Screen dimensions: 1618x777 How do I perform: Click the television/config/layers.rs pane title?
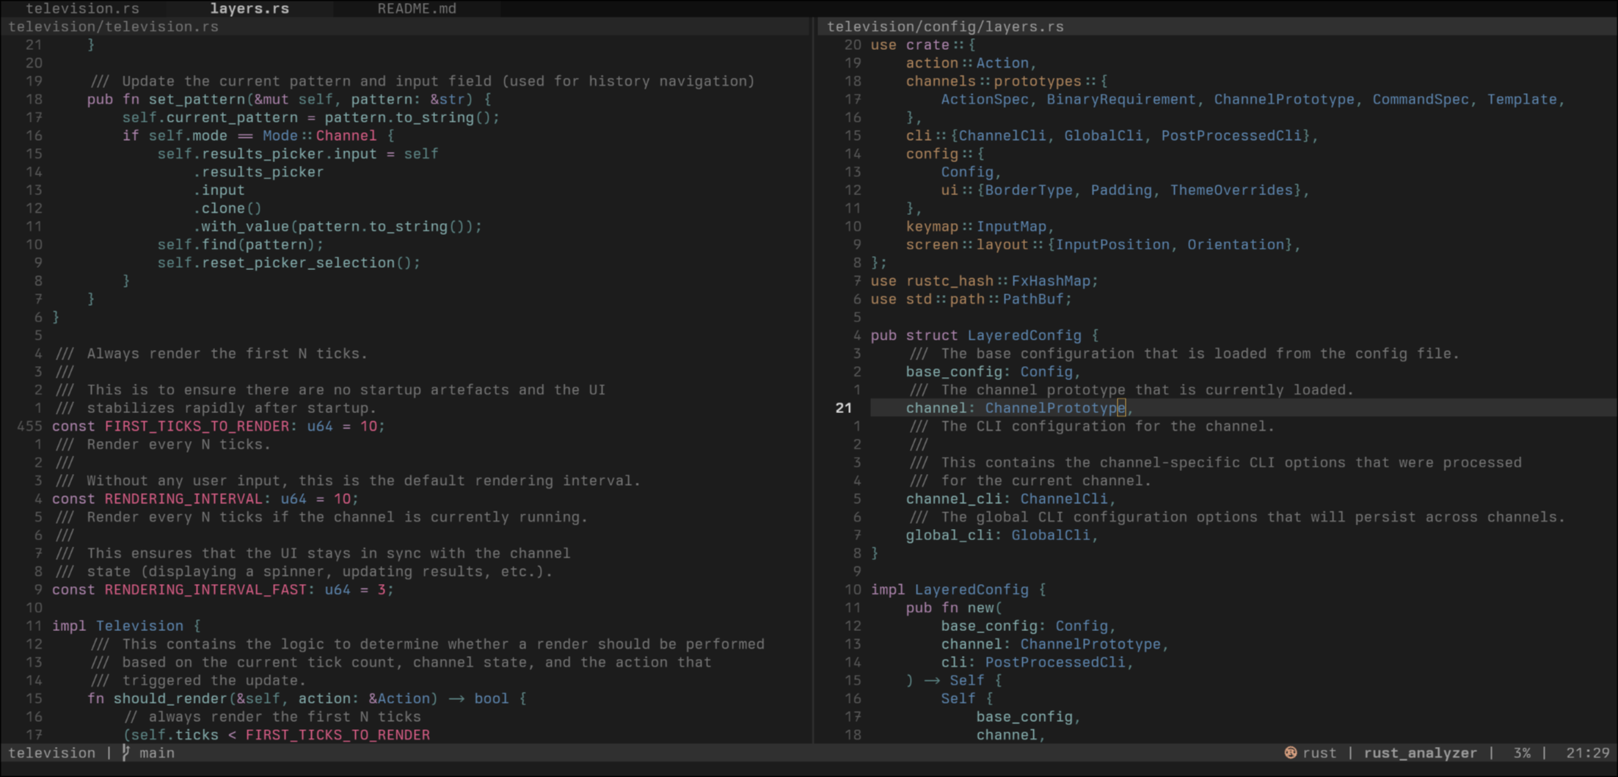click(944, 26)
